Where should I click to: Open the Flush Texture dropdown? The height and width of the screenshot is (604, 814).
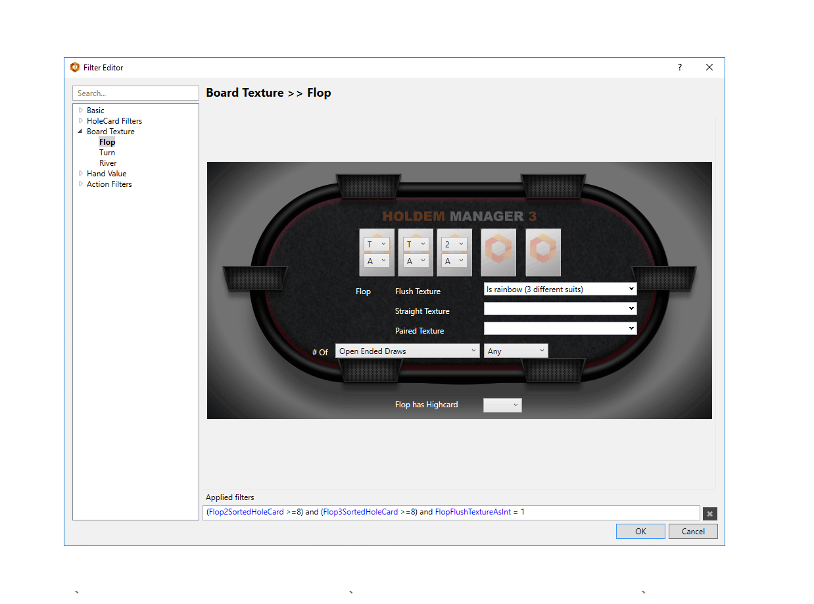pyautogui.click(x=560, y=289)
